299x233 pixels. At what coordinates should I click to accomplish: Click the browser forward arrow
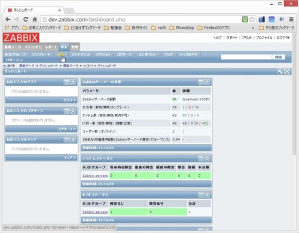tap(17, 19)
